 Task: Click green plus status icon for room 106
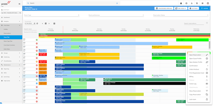coord(37,54)
